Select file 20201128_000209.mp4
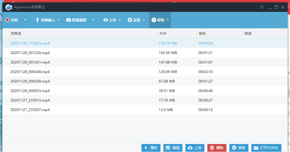 point(30,81)
